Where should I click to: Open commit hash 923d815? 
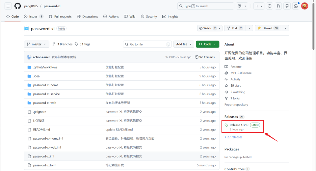170,57
